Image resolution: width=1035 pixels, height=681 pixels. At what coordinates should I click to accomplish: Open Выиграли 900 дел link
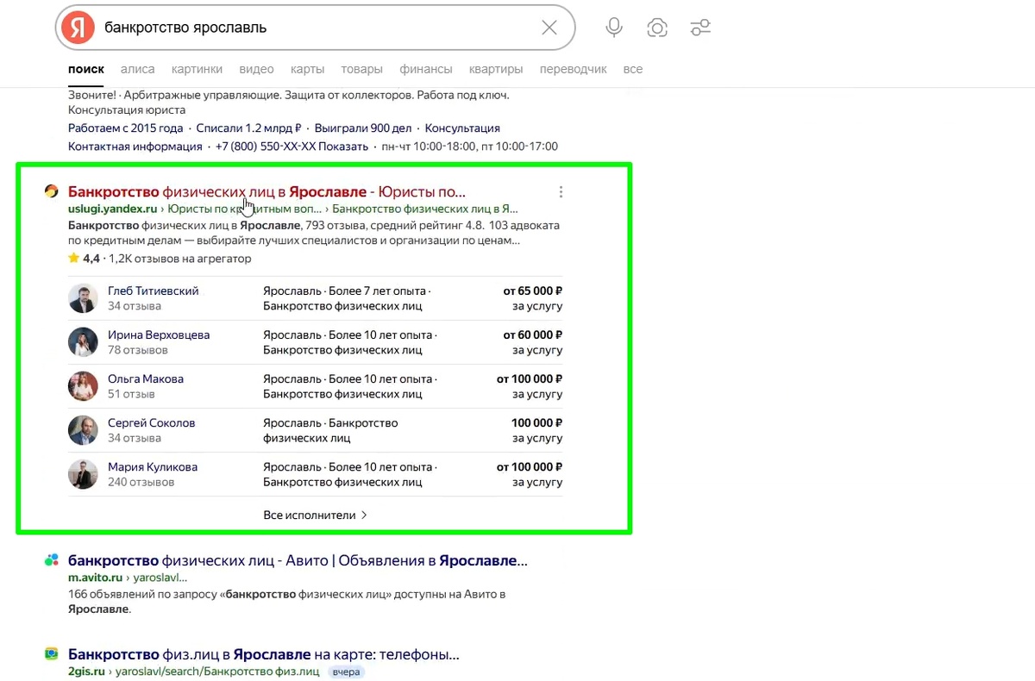pos(363,128)
